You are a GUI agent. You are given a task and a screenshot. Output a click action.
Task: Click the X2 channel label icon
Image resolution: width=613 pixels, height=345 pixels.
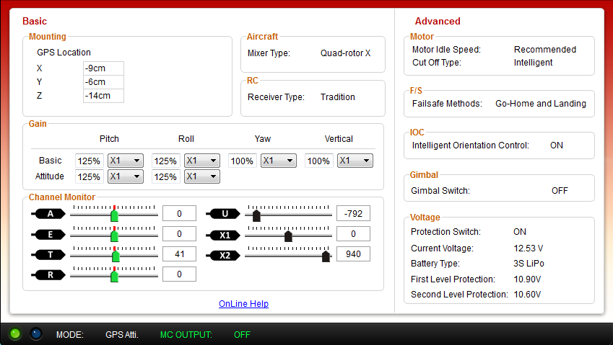click(x=225, y=255)
